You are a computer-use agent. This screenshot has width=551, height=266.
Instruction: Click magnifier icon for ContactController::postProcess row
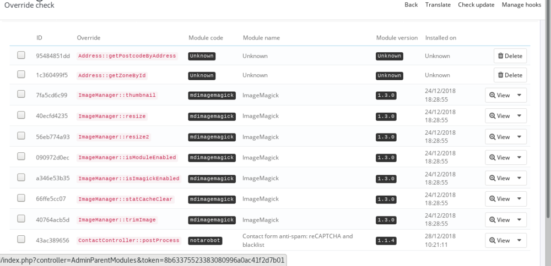pyautogui.click(x=493, y=241)
